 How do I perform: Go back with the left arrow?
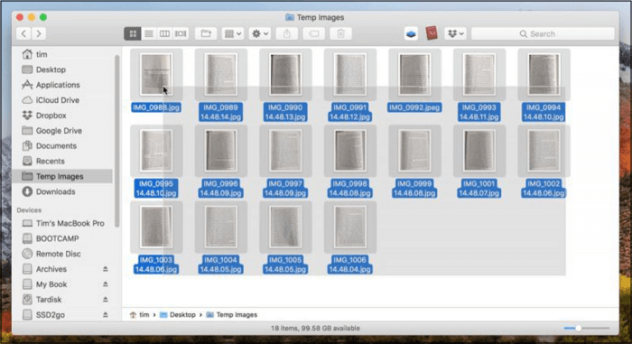pyautogui.click(x=23, y=34)
